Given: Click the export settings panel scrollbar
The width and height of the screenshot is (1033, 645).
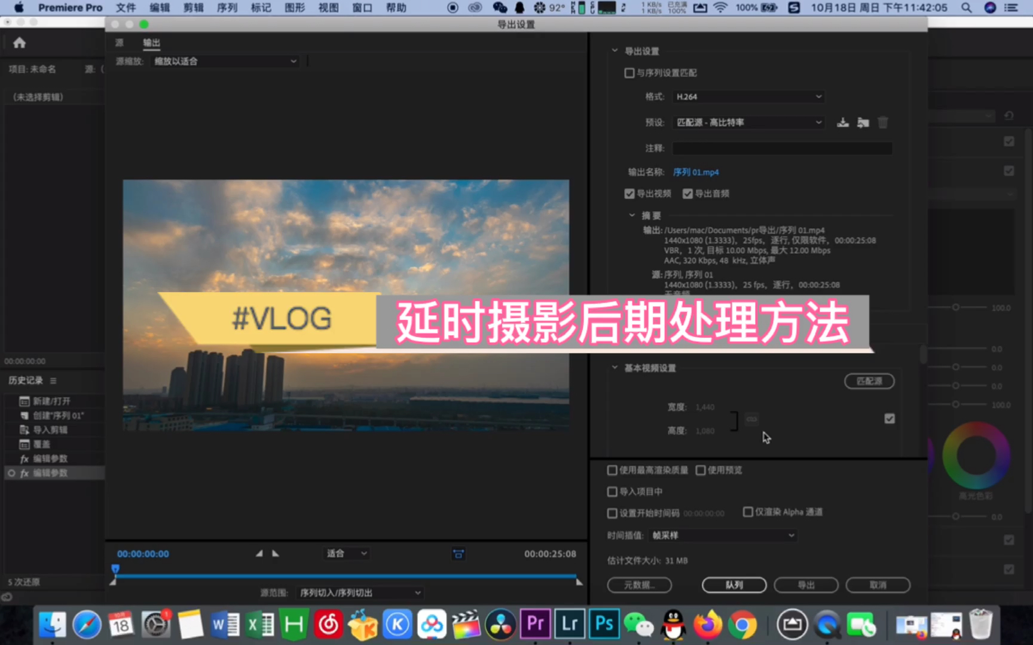Looking at the screenshot, I should (x=923, y=354).
